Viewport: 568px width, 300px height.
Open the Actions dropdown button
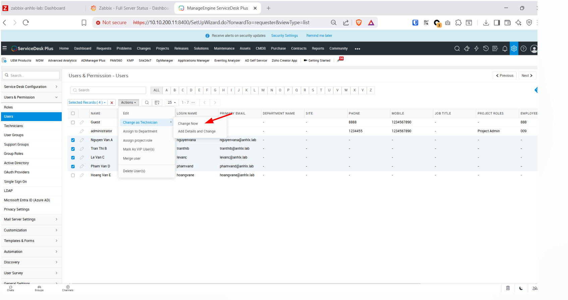click(128, 103)
